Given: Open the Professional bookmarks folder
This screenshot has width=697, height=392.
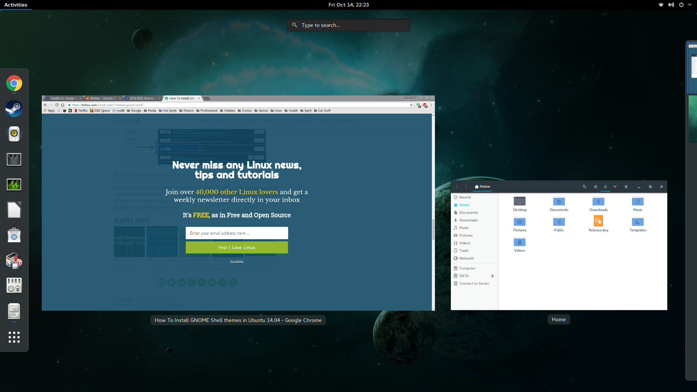Looking at the screenshot, I should [x=207, y=111].
